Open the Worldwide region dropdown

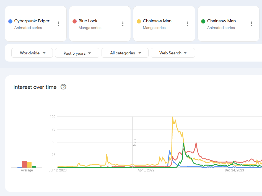pyautogui.click(x=32, y=53)
